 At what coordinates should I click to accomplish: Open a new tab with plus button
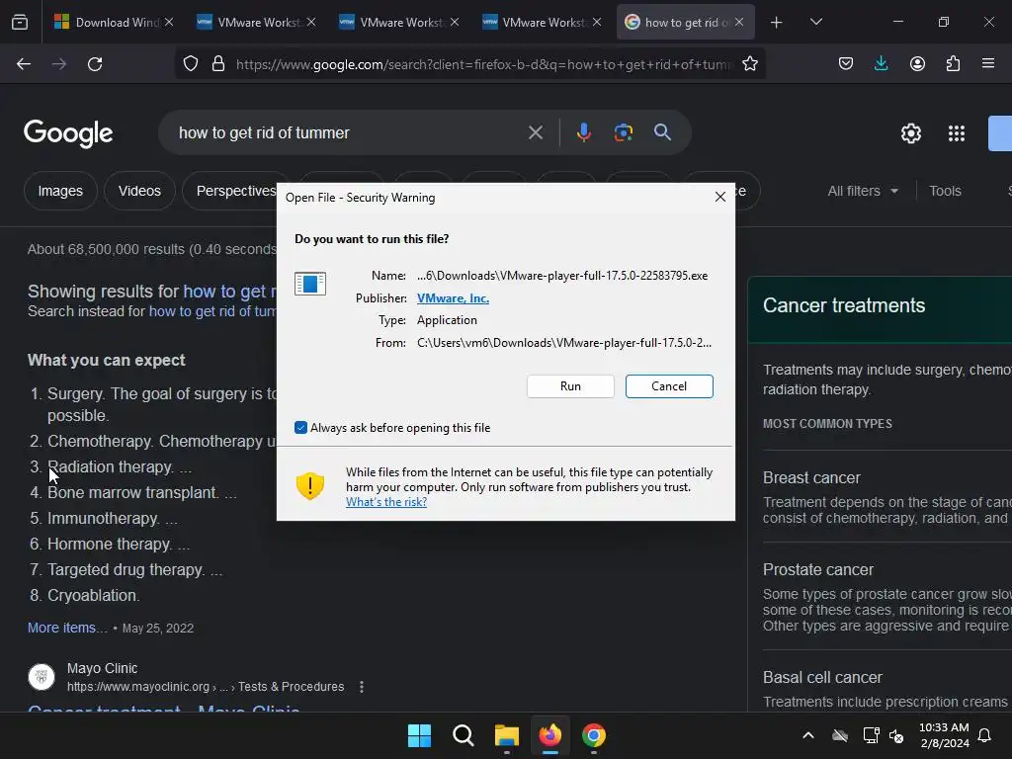[x=777, y=23]
